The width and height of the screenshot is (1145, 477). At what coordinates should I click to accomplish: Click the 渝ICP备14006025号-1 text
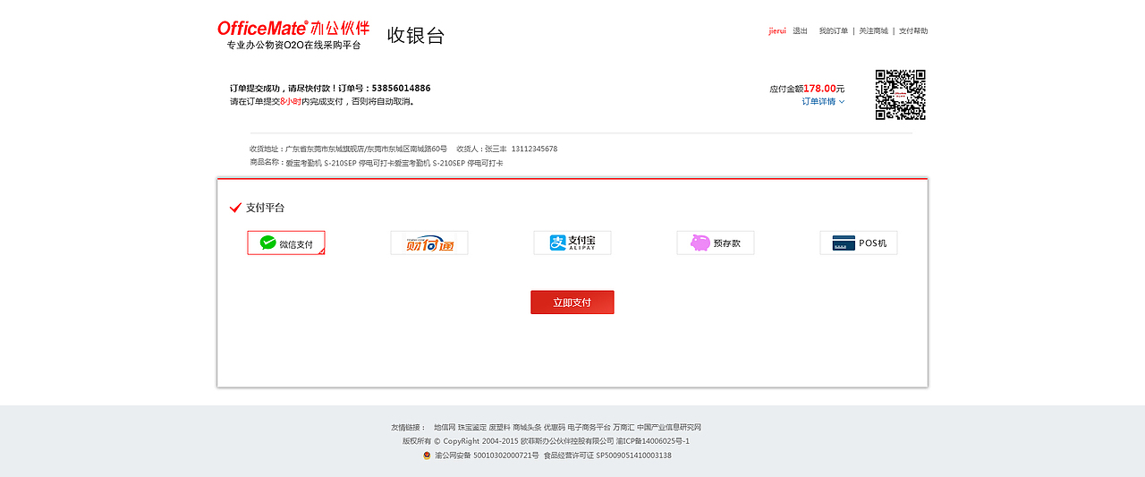coord(653,441)
